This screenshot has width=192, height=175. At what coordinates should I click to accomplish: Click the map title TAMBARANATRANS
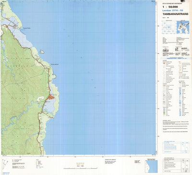(175, 14)
